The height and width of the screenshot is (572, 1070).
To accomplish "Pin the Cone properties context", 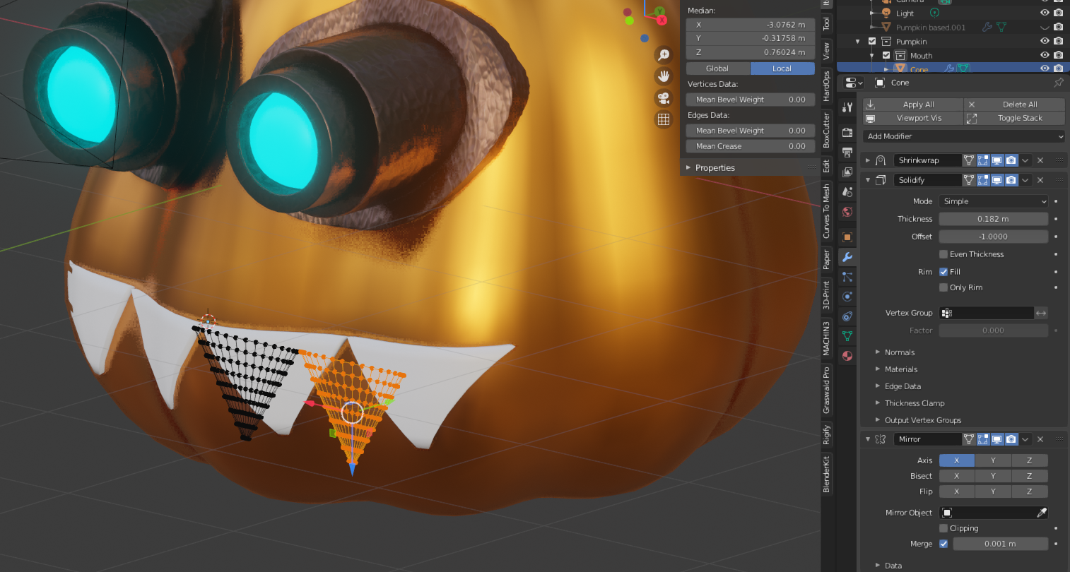I will pyautogui.click(x=1058, y=83).
